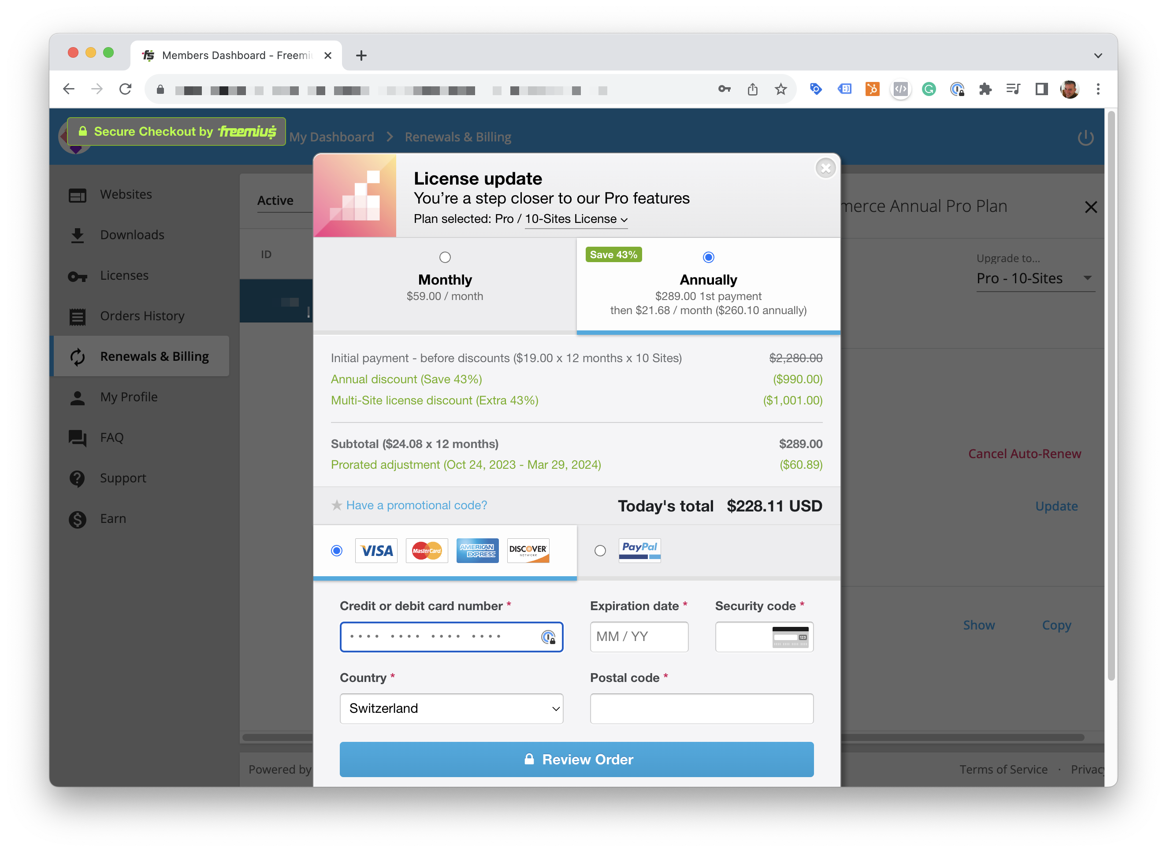This screenshot has height=852, width=1167.
Task: Click the Downloads arrow icon
Action: click(78, 235)
